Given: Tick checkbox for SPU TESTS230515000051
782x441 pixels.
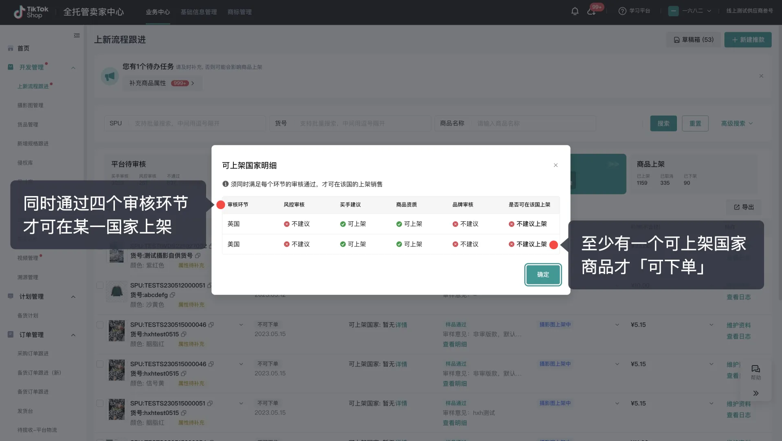Looking at the screenshot, I should [x=100, y=403].
